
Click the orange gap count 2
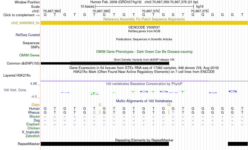100,105
